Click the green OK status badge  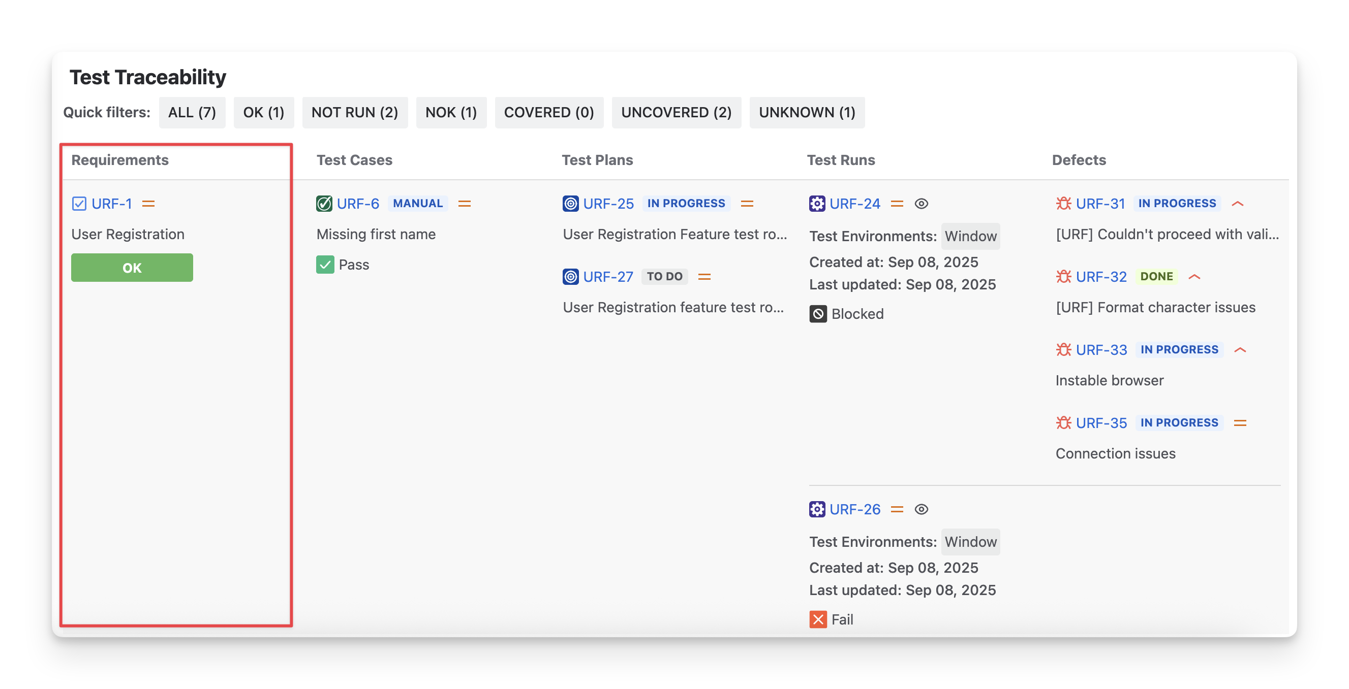[132, 268]
